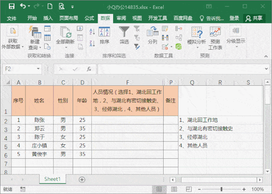Click the Sort A to Z icon

92,32
